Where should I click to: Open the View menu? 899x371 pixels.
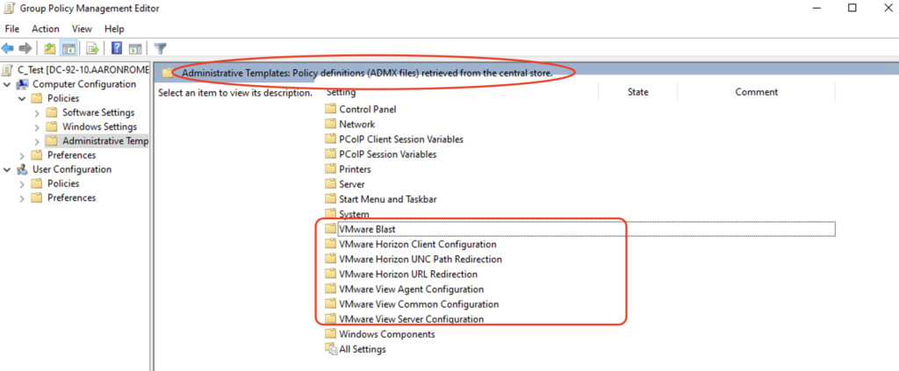(x=82, y=29)
